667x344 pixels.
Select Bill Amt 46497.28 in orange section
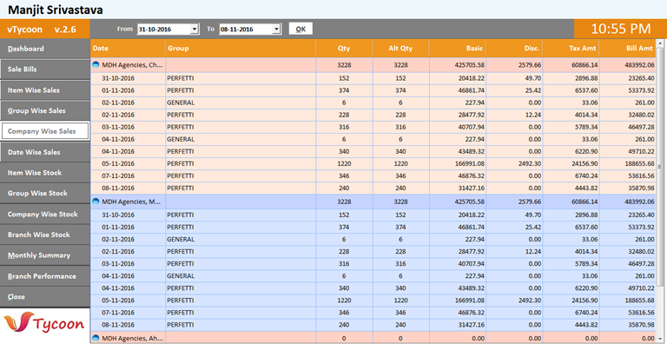pyautogui.click(x=628, y=127)
